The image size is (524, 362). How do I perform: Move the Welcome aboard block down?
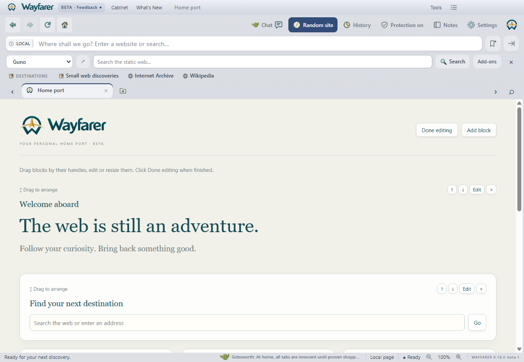point(463,190)
